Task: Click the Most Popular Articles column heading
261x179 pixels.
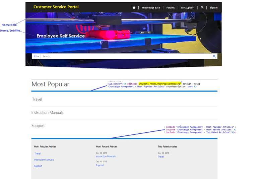Action: (45, 146)
